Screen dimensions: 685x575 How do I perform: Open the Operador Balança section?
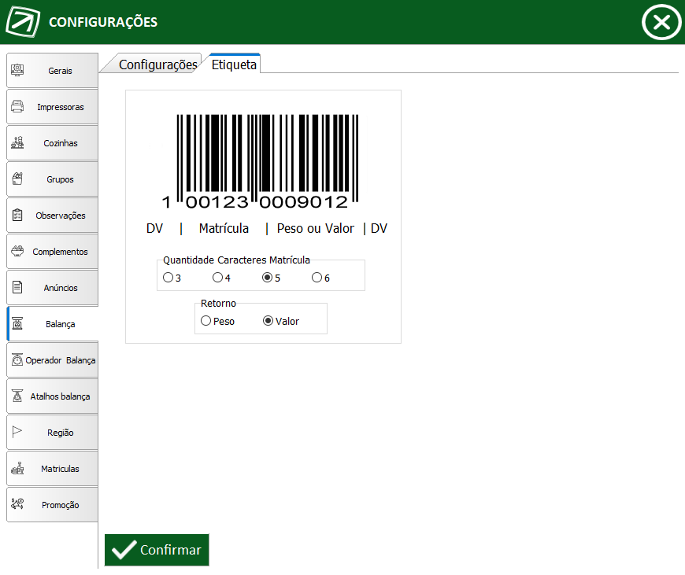(53, 360)
